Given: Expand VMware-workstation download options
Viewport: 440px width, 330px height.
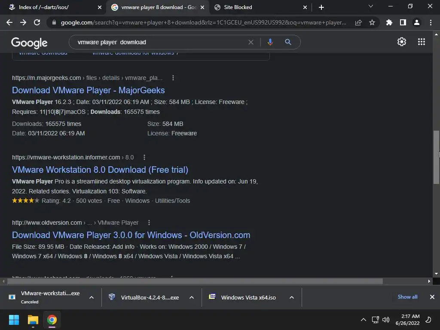Looking at the screenshot, I should (x=92, y=297).
